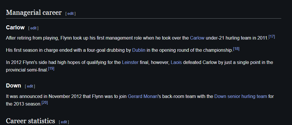
Task: Click citation 20 after 2013 season
Action: 45,102
